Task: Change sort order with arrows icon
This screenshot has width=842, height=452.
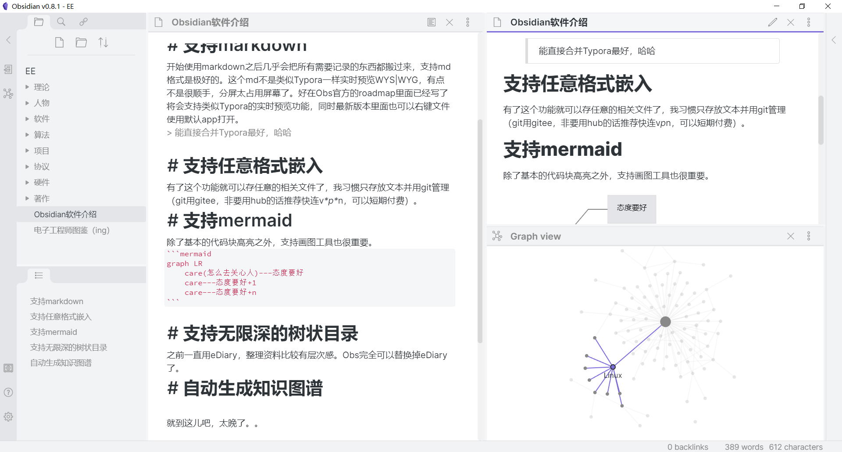Action: (x=103, y=42)
